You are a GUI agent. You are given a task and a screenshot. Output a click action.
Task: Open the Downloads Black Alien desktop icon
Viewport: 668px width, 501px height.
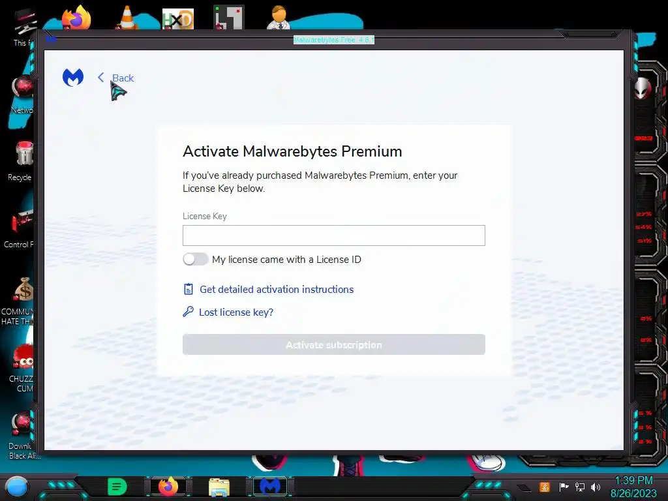click(x=22, y=435)
